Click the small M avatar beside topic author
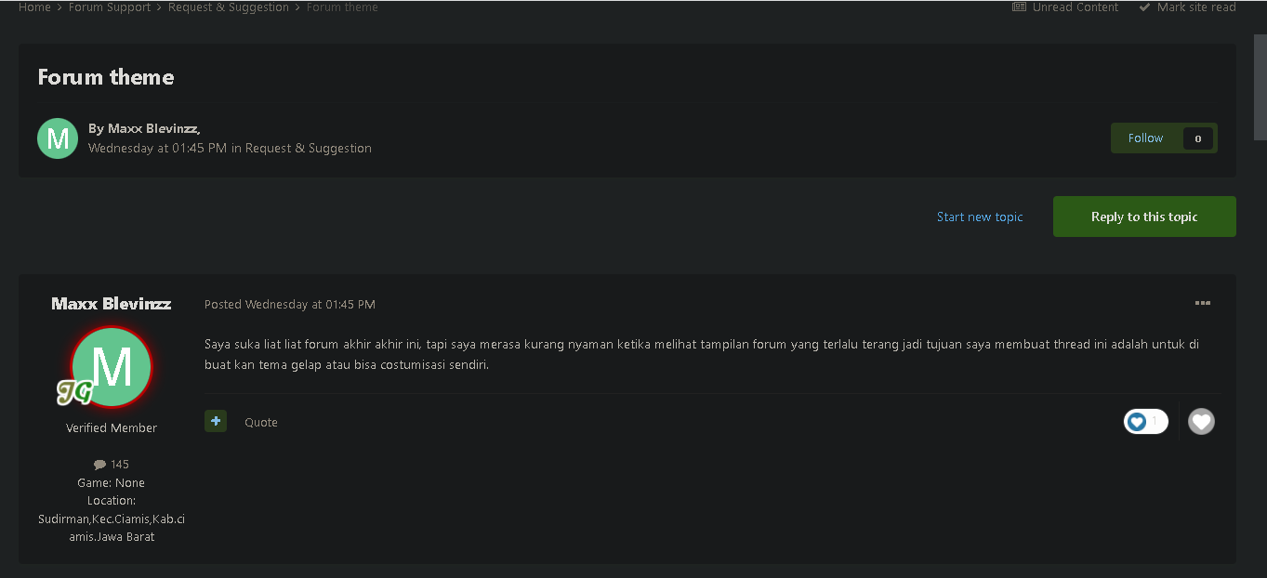Screen dimensions: 1267x578 point(58,138)
